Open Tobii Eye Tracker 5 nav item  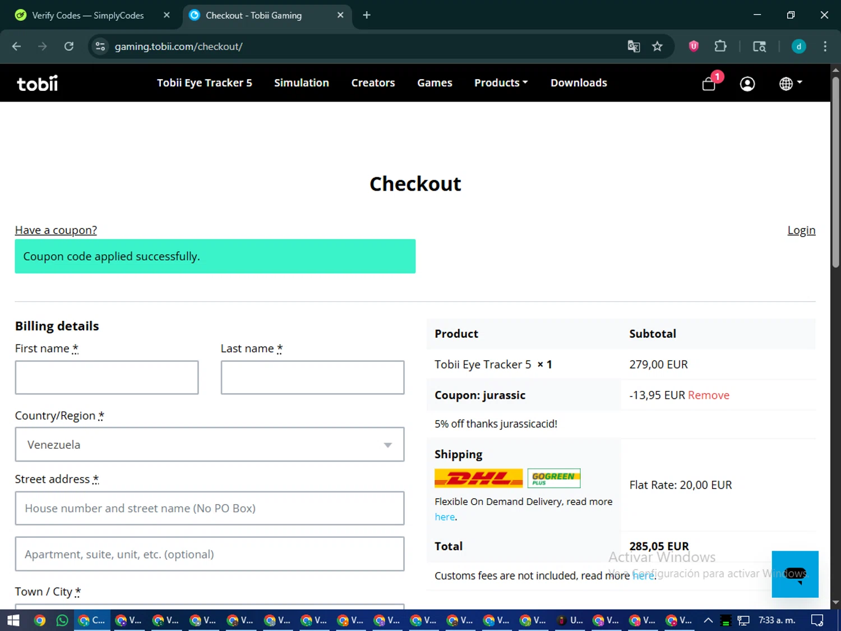204,83
